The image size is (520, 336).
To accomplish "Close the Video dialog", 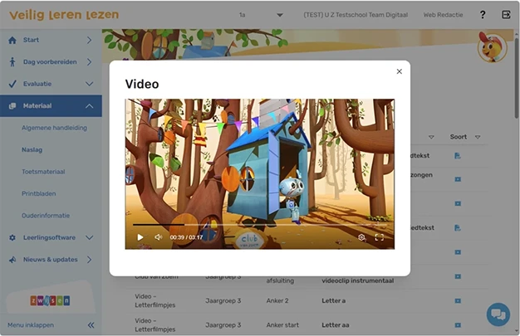I will tap(400, 71).
